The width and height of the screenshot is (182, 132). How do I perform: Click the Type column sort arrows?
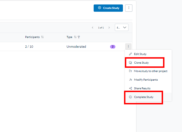(75, 37)
